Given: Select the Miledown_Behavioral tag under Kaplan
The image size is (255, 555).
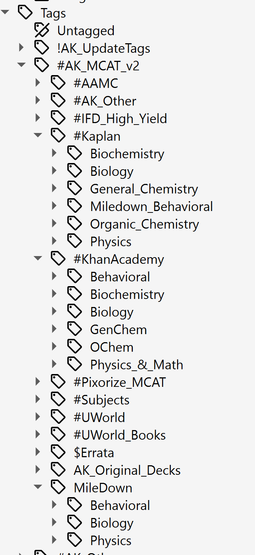Looking at the screenshot, I should pyautogui.click(x=151, y=207).
